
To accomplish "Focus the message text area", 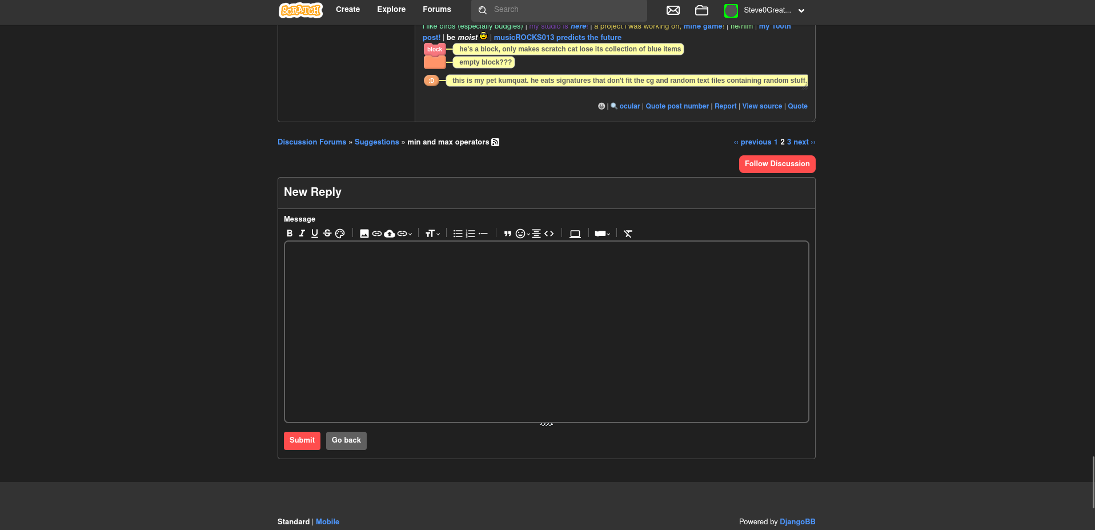I will [547, 332].
